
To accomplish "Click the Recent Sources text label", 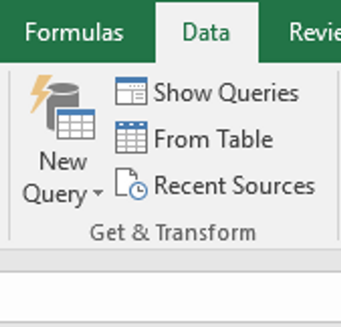I will coord(235,185).
